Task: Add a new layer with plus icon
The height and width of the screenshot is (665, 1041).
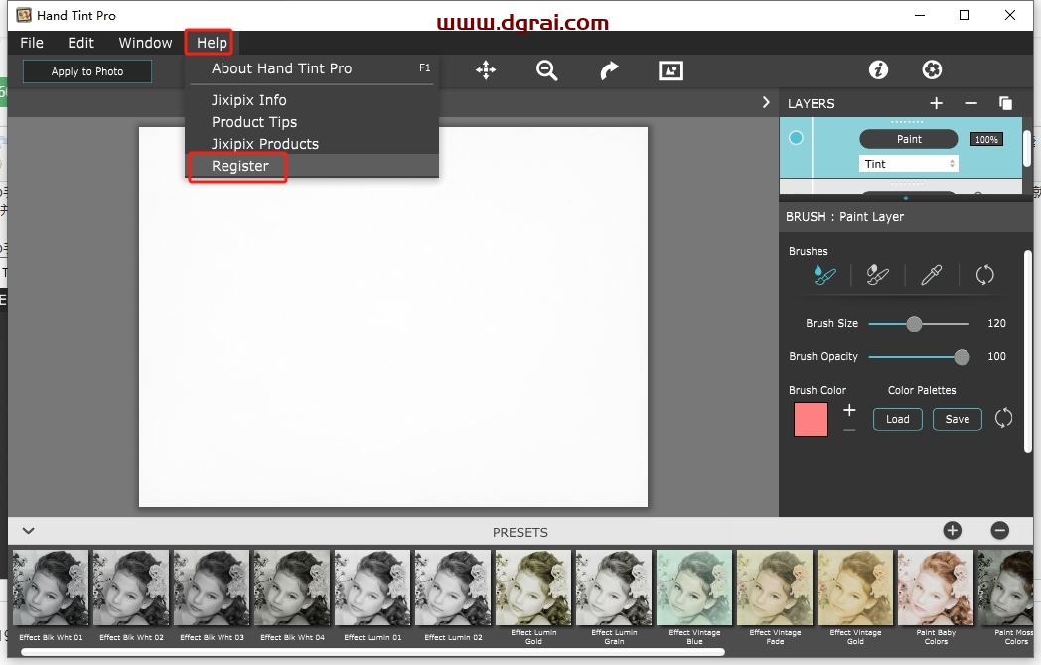Action: coord(936,103)
